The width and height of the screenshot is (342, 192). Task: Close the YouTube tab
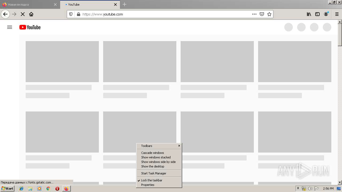coord(115,5)
